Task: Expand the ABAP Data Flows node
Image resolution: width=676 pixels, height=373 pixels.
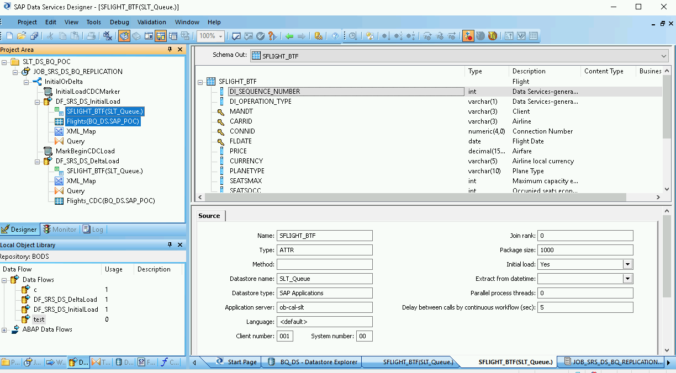Action: click(4, 329)
